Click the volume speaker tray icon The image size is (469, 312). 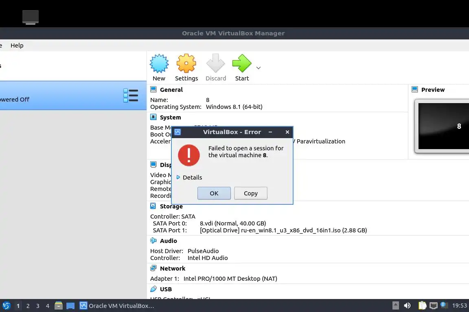(x=407, y=305)
